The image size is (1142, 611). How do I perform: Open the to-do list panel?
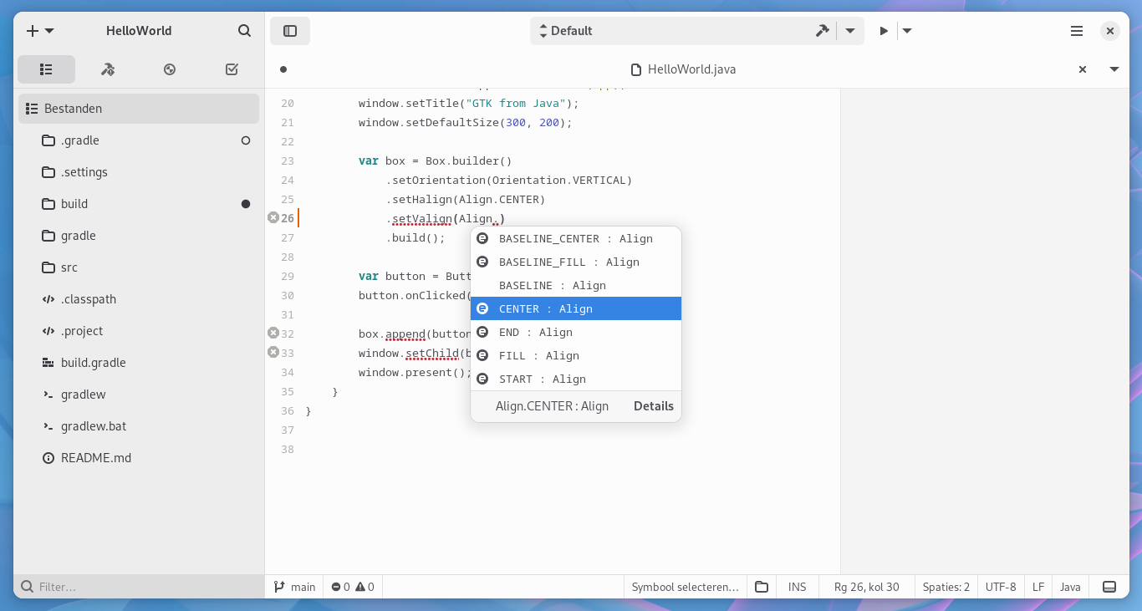coord(232,69)
